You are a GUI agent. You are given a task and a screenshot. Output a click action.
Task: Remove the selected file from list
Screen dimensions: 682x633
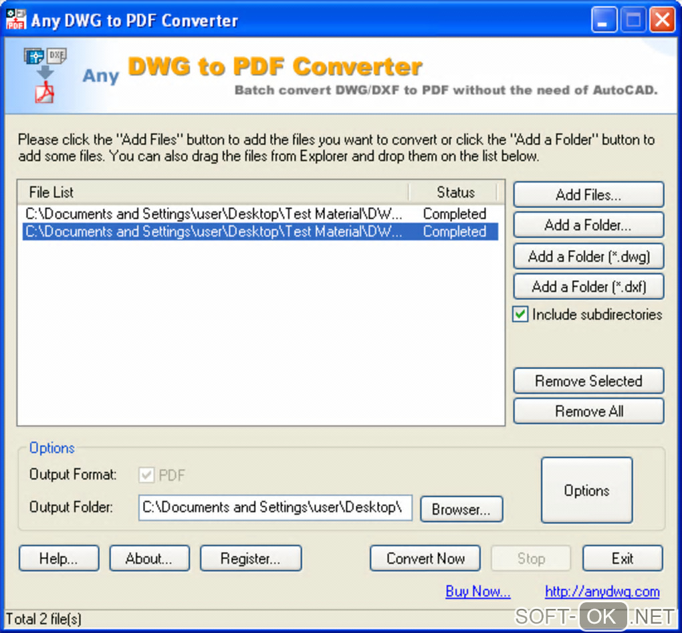(x=588, y=381)
